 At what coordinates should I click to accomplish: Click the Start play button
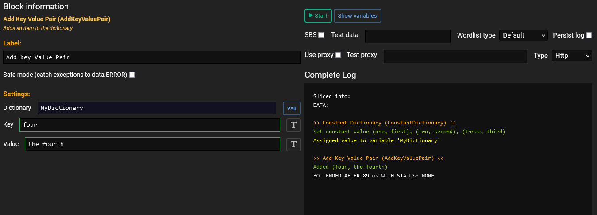tap(318, 15)
